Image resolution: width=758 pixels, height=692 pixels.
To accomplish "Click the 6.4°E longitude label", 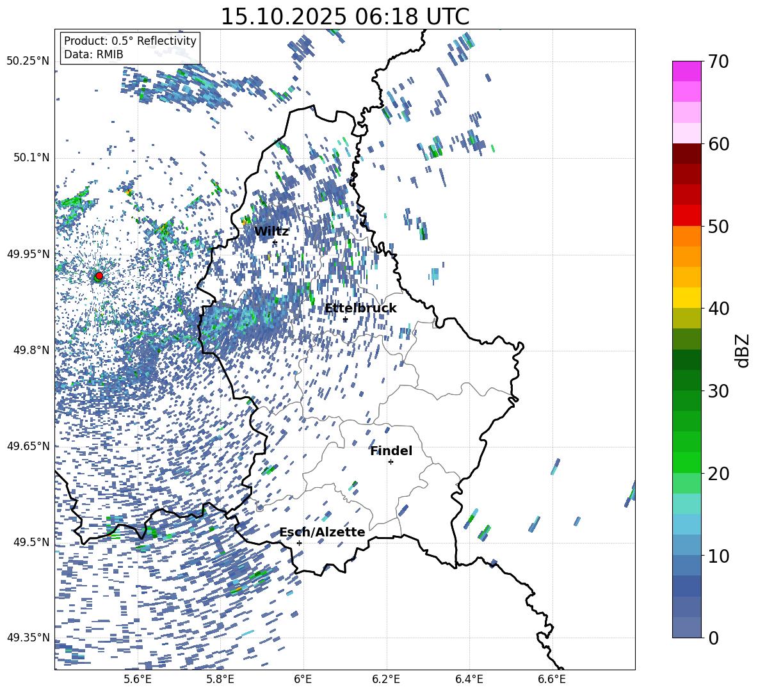I will [469, 679].
